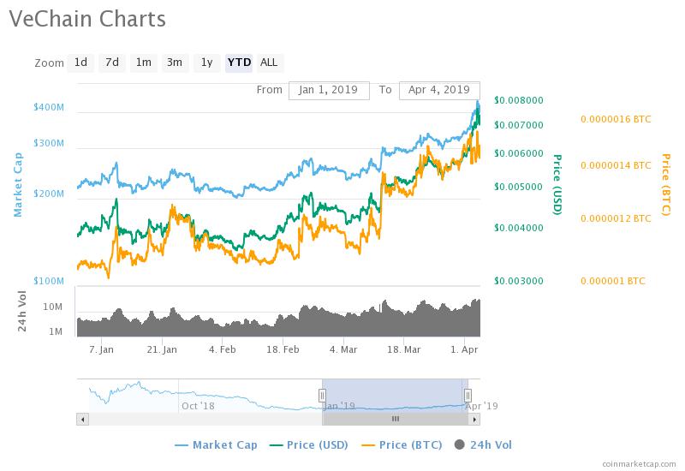Click the 0.000001 BTC axis label
This screenshot has width=685, height=471.
[613, 281]
